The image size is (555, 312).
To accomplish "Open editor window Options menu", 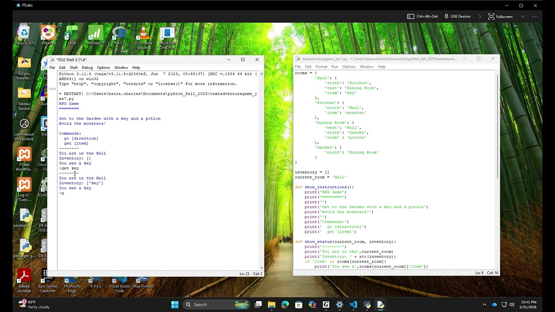I will [349, 67].
